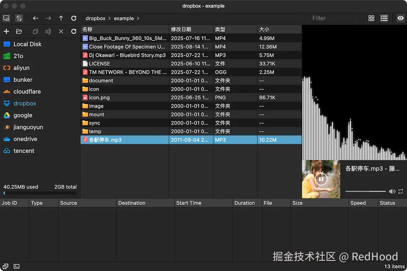Click the delete (X) icon in toolbar
The width and height of the screenshot is (407, 271).
tap(60, 31)
